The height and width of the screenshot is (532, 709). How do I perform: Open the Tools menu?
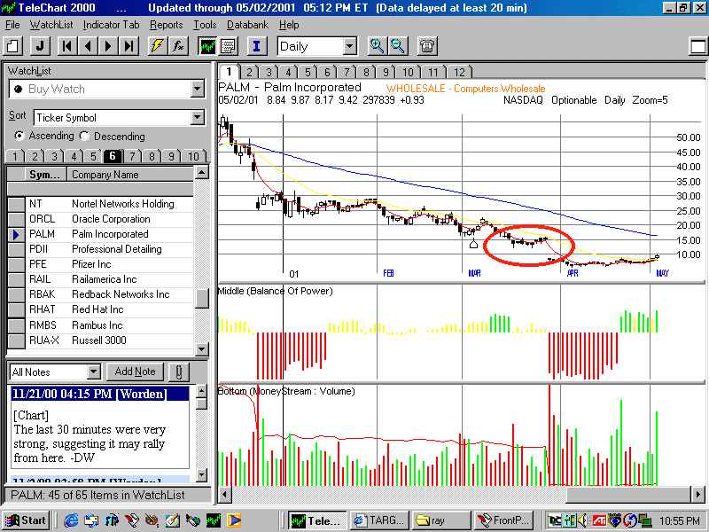(x=205, y=25)
